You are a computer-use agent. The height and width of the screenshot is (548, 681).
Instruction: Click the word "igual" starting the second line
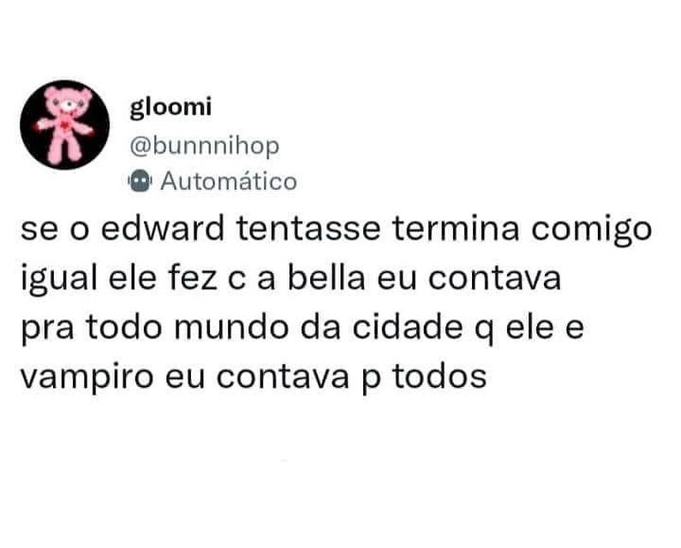[59, 280]
